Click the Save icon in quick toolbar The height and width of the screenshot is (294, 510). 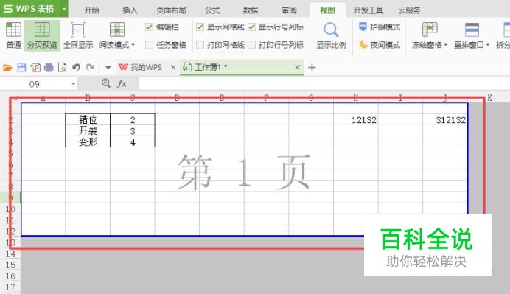[x=21, y=67]
